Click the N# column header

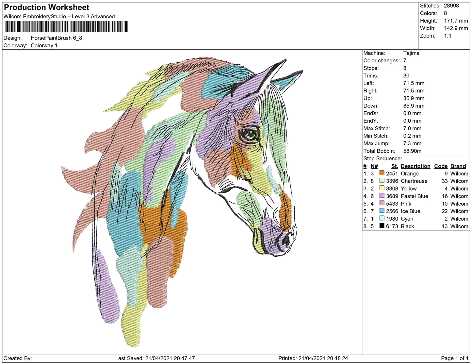[374, 166]
